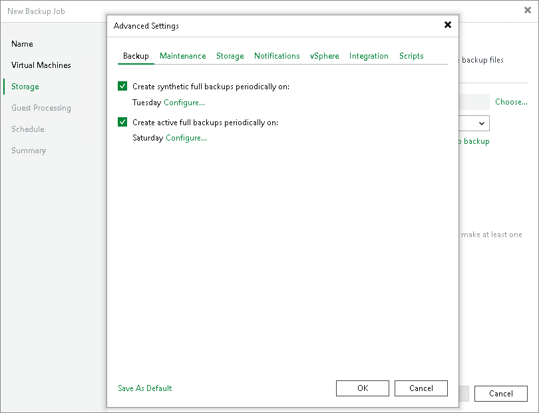The height and width of the screenshot is (413, 539).
Task: Switch to the Backup tab
Action: 136,56
